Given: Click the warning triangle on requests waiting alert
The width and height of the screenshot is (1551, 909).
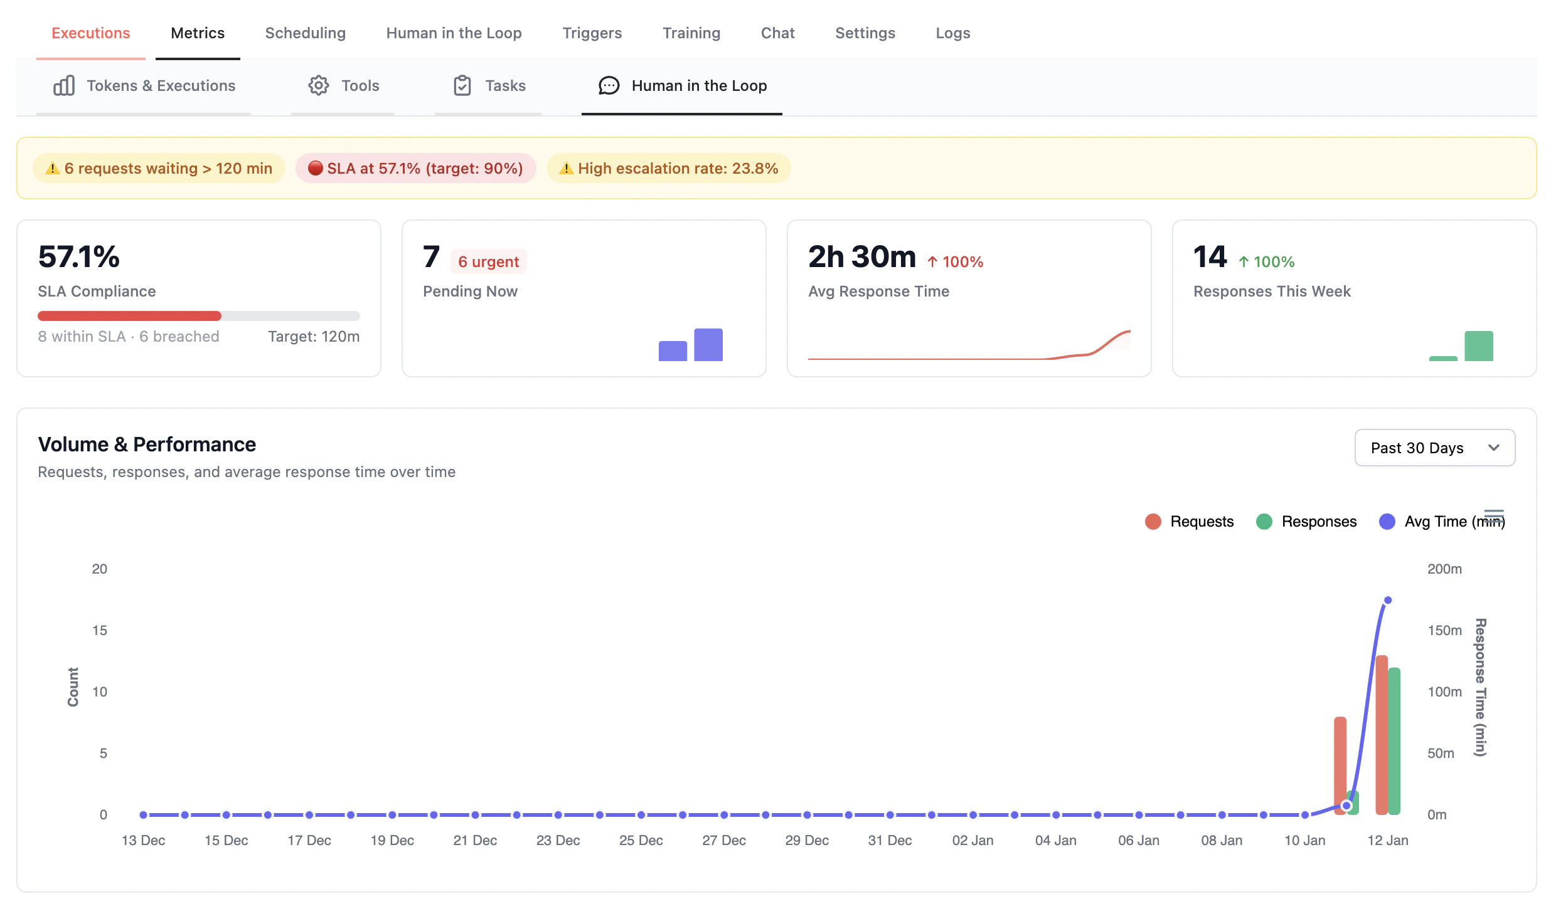Looking at the screenshot, I should [x=51, y=168].
